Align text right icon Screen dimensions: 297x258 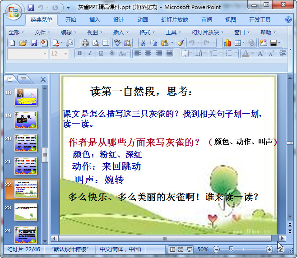(159, 53)
